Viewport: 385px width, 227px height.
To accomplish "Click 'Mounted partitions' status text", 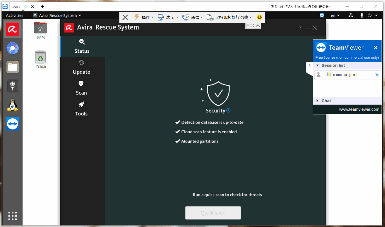I will (200, 141).
